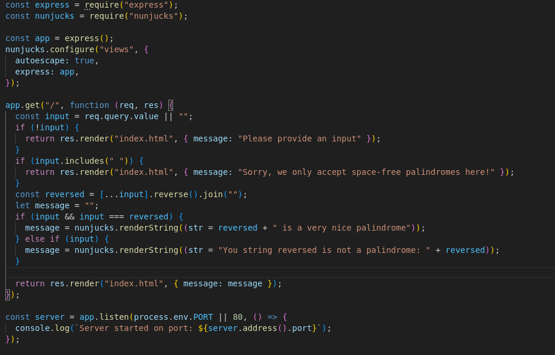The height and width of the screenshot is (355, 555).
Task: Click the highlighted opening brace after (req, res)
Action: 171,105
